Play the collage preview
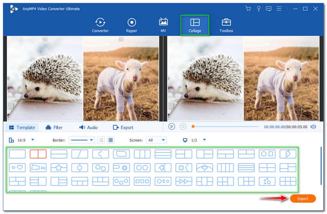 (172, 127)
